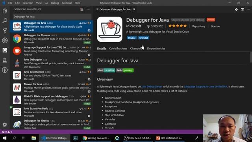Open the Go menu
This screenshot has width=252, height=142.
tap(46, 3)
